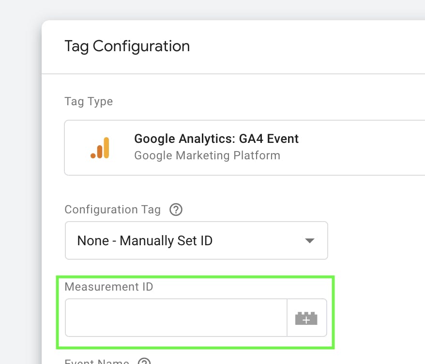Select "None - Manually Set ID" text

pyautogui.click(x=145, y=240)
